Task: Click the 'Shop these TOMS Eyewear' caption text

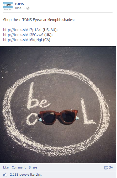Action: (39, 20)
